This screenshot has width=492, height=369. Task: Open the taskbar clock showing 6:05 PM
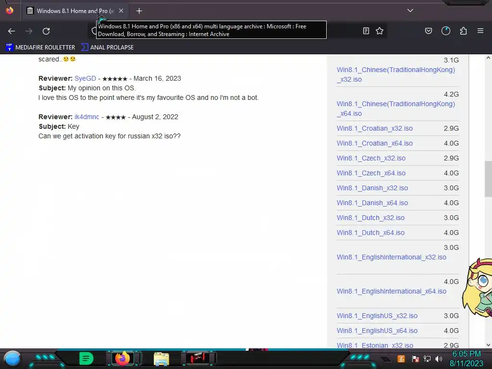tap(466, 358)
